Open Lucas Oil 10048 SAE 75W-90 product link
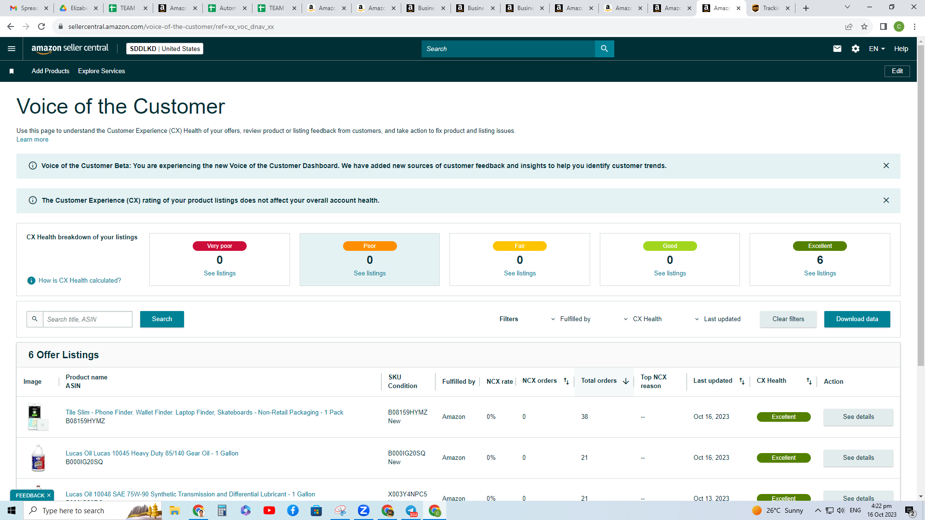The height and width of the screenshot is (520, 925). [190, 494]
